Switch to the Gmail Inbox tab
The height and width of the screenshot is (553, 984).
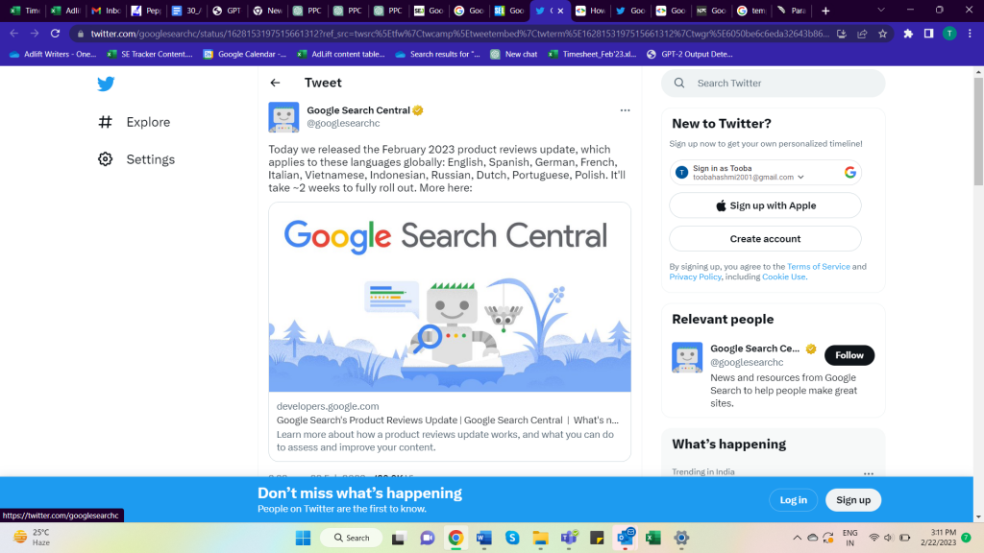(106, 11)
